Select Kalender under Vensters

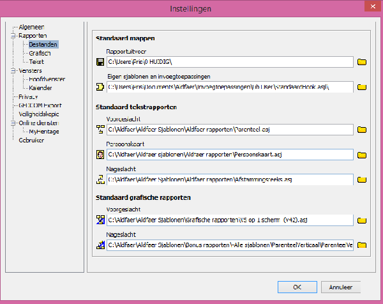[40, 88]
